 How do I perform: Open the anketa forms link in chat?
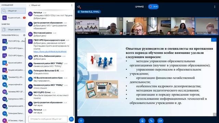pyautogui.click(x=50, y=52)
